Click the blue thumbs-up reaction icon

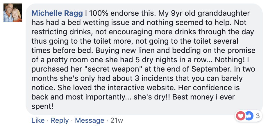pyautogui.click(x=249, y=116)
